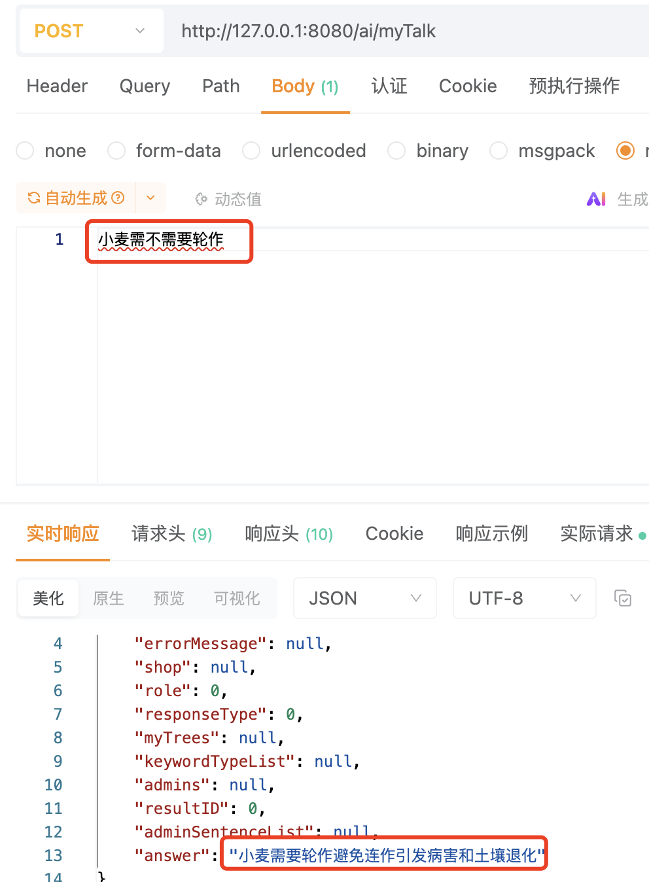Screen dimensions: 649x882
Task: Click the 原生 raw view option
Action: click(108, 597)
